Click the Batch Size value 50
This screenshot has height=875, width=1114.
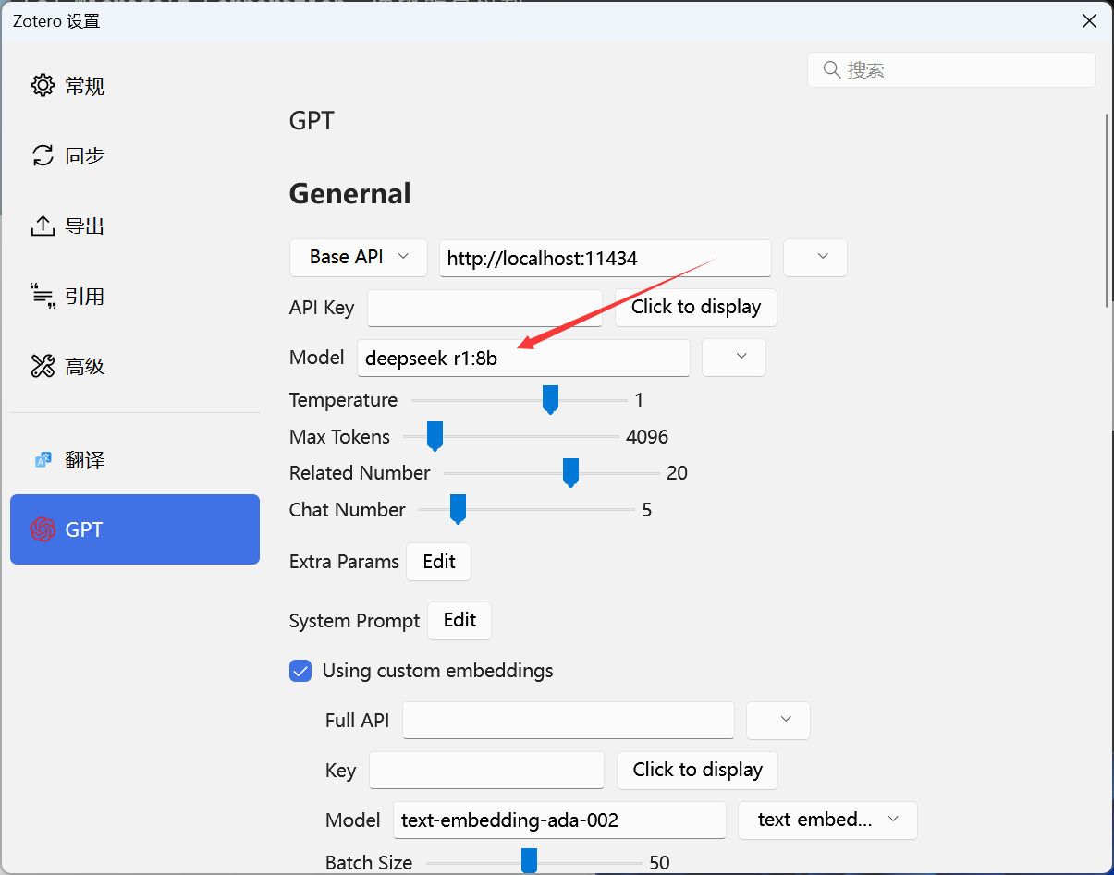point(659,863)
